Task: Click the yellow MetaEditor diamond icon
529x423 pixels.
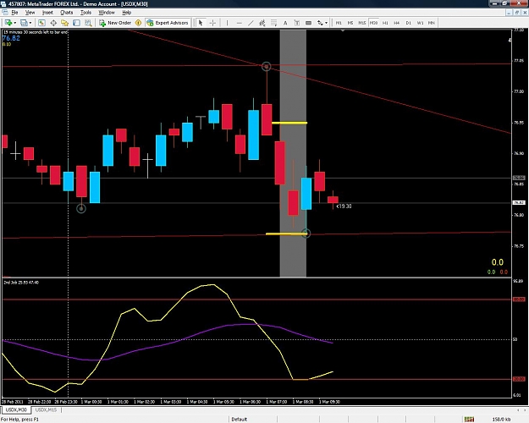Action: 138,23
